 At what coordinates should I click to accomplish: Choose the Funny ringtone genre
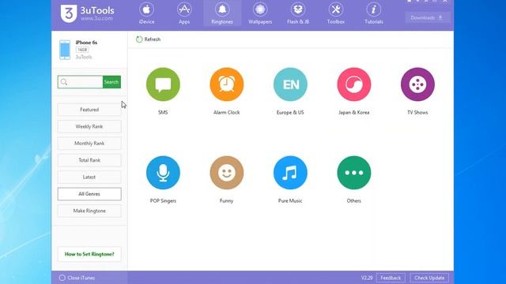pos(227,173)
